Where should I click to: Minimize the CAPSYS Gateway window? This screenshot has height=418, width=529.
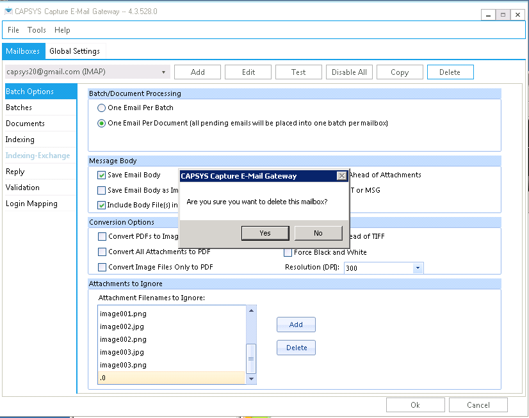488,15
